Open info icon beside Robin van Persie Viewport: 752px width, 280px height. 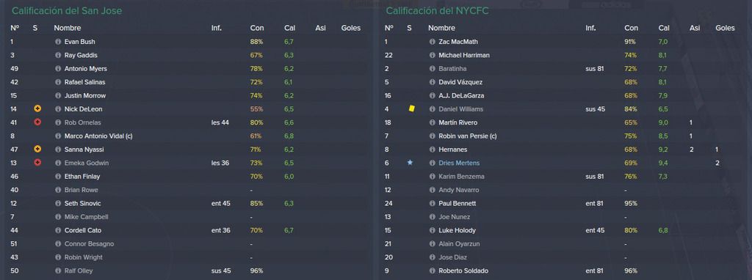[432, 136]
